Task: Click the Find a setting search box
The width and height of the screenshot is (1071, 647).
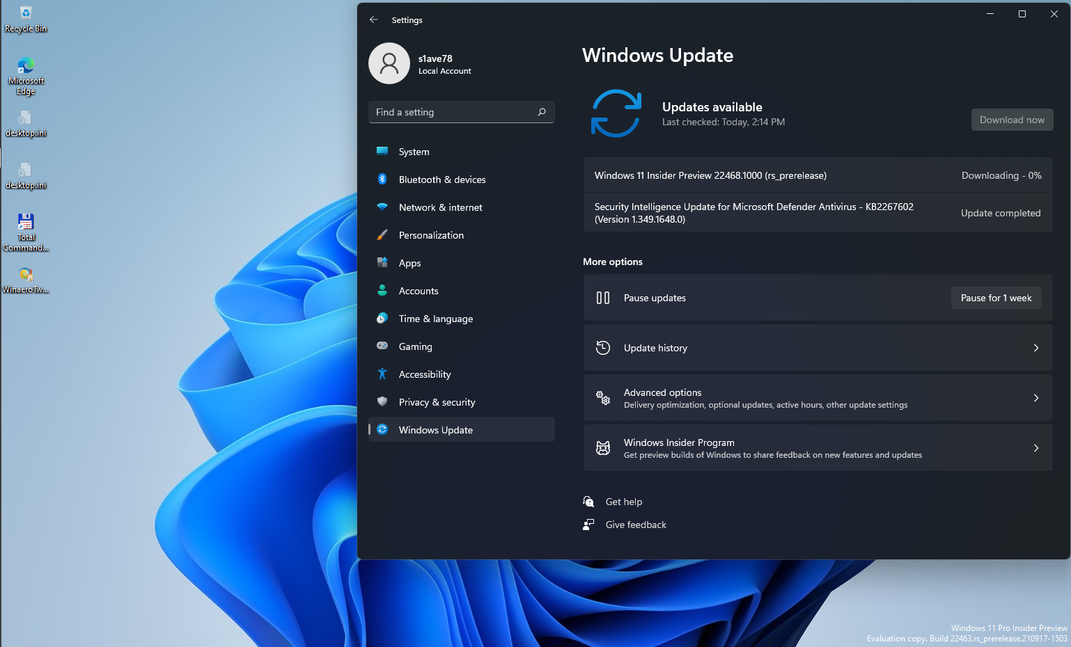Action: (462, 112)
